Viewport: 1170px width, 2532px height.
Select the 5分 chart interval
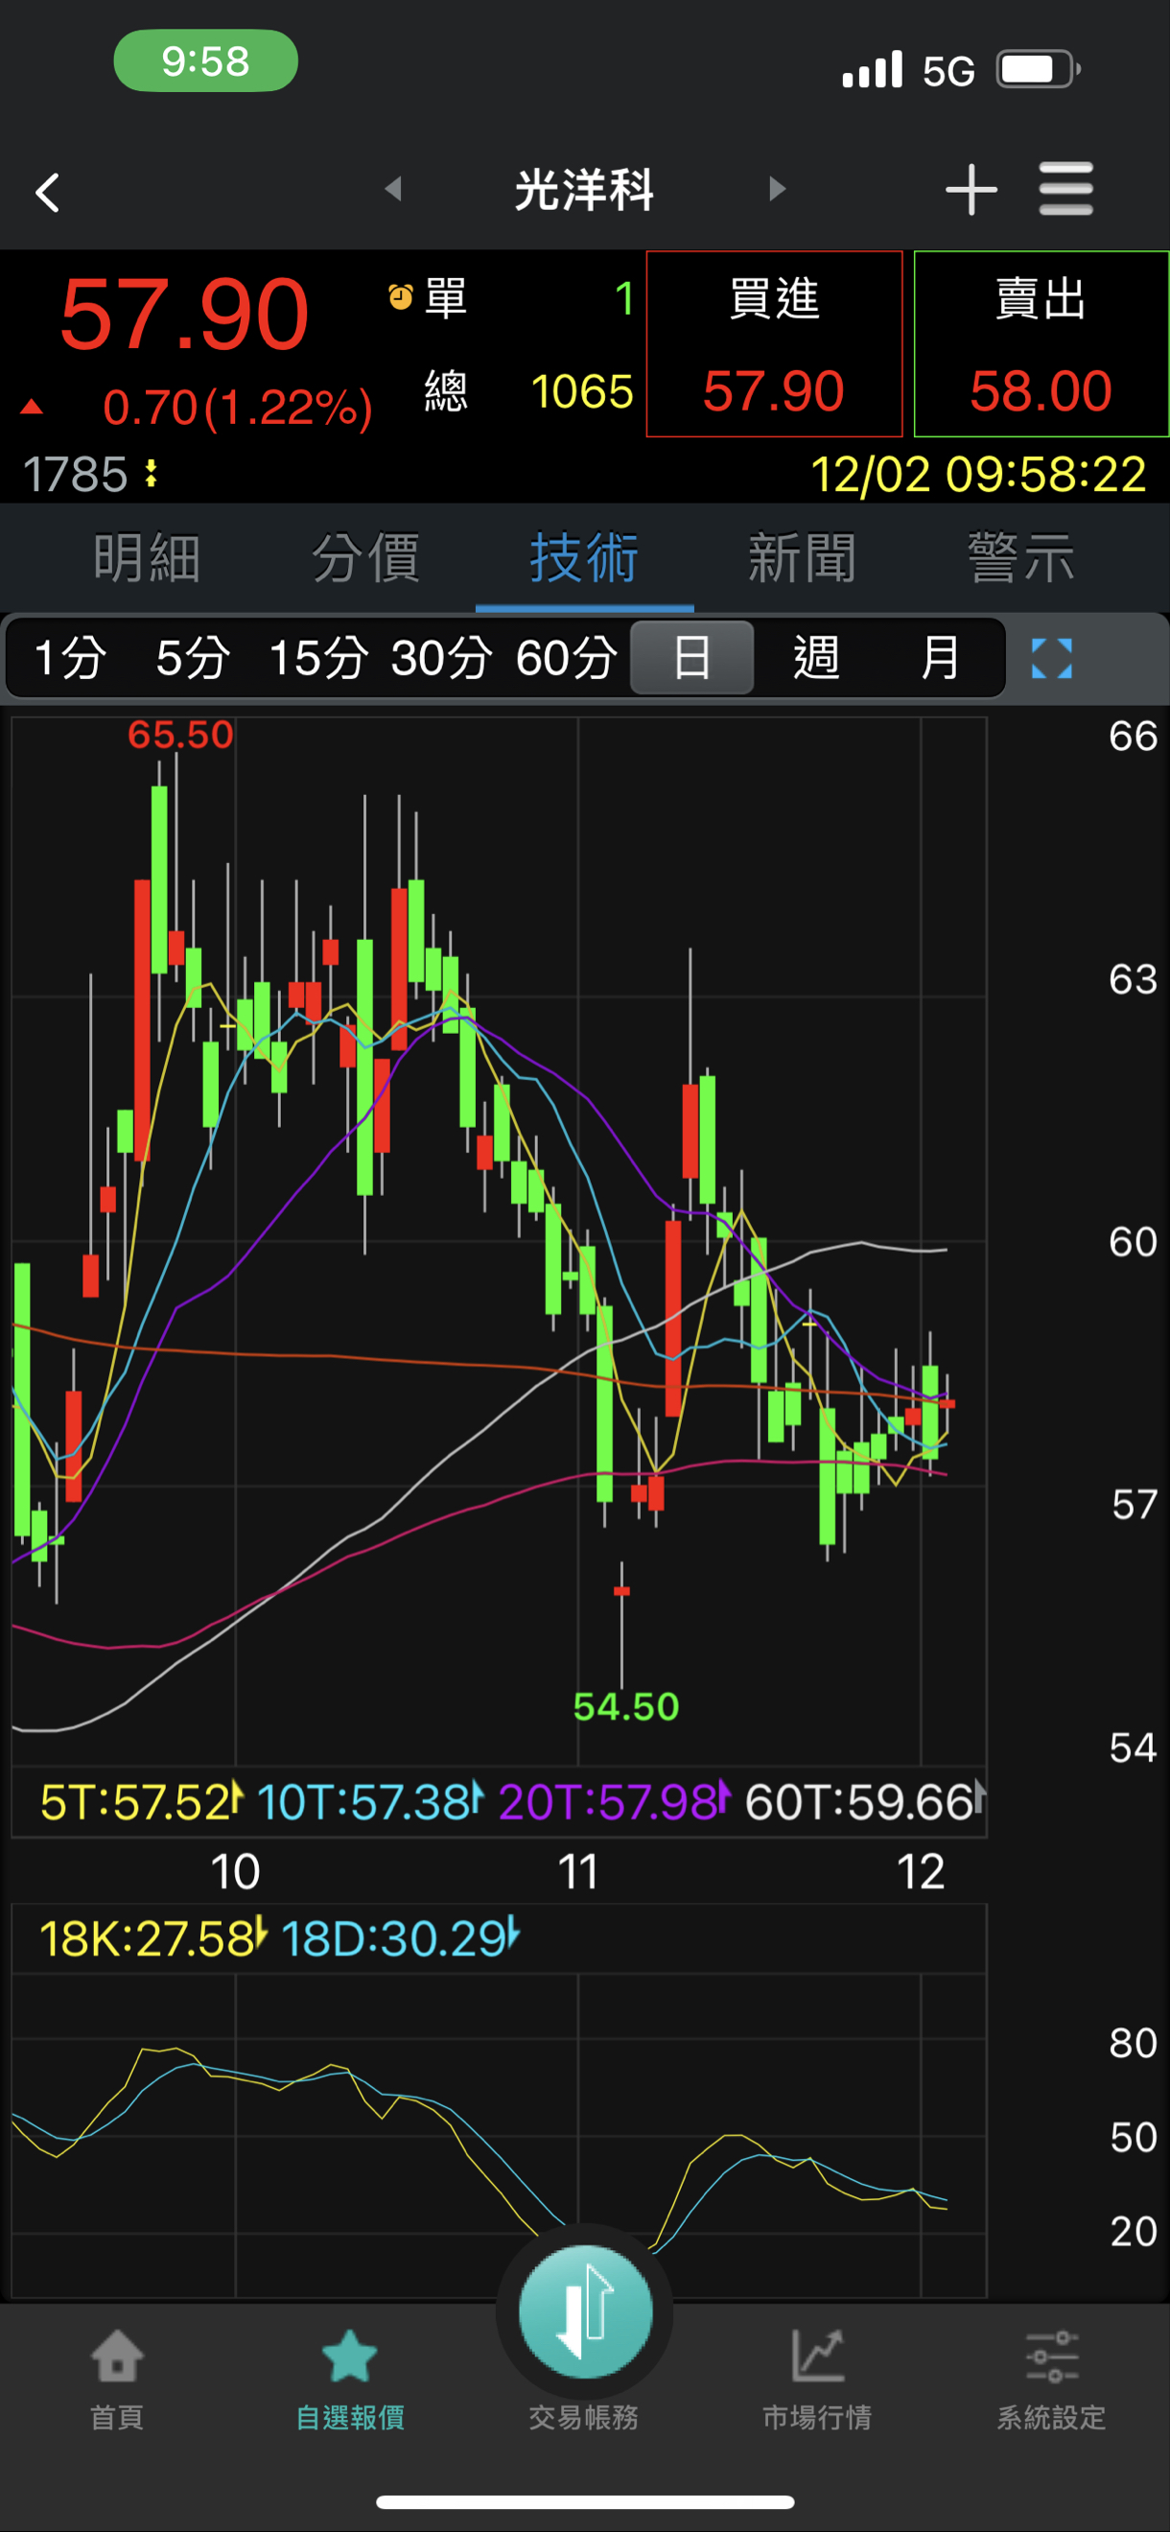[x=193, y=658]
